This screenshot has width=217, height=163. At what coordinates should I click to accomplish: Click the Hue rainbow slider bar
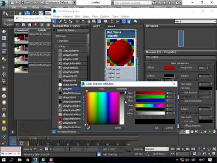tap(150, 105)
